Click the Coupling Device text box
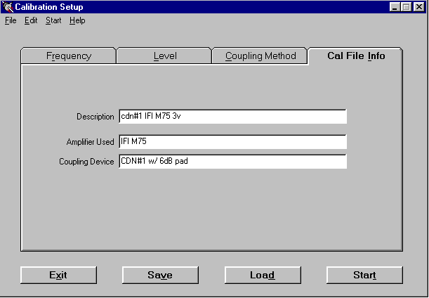 pos(232,162)
